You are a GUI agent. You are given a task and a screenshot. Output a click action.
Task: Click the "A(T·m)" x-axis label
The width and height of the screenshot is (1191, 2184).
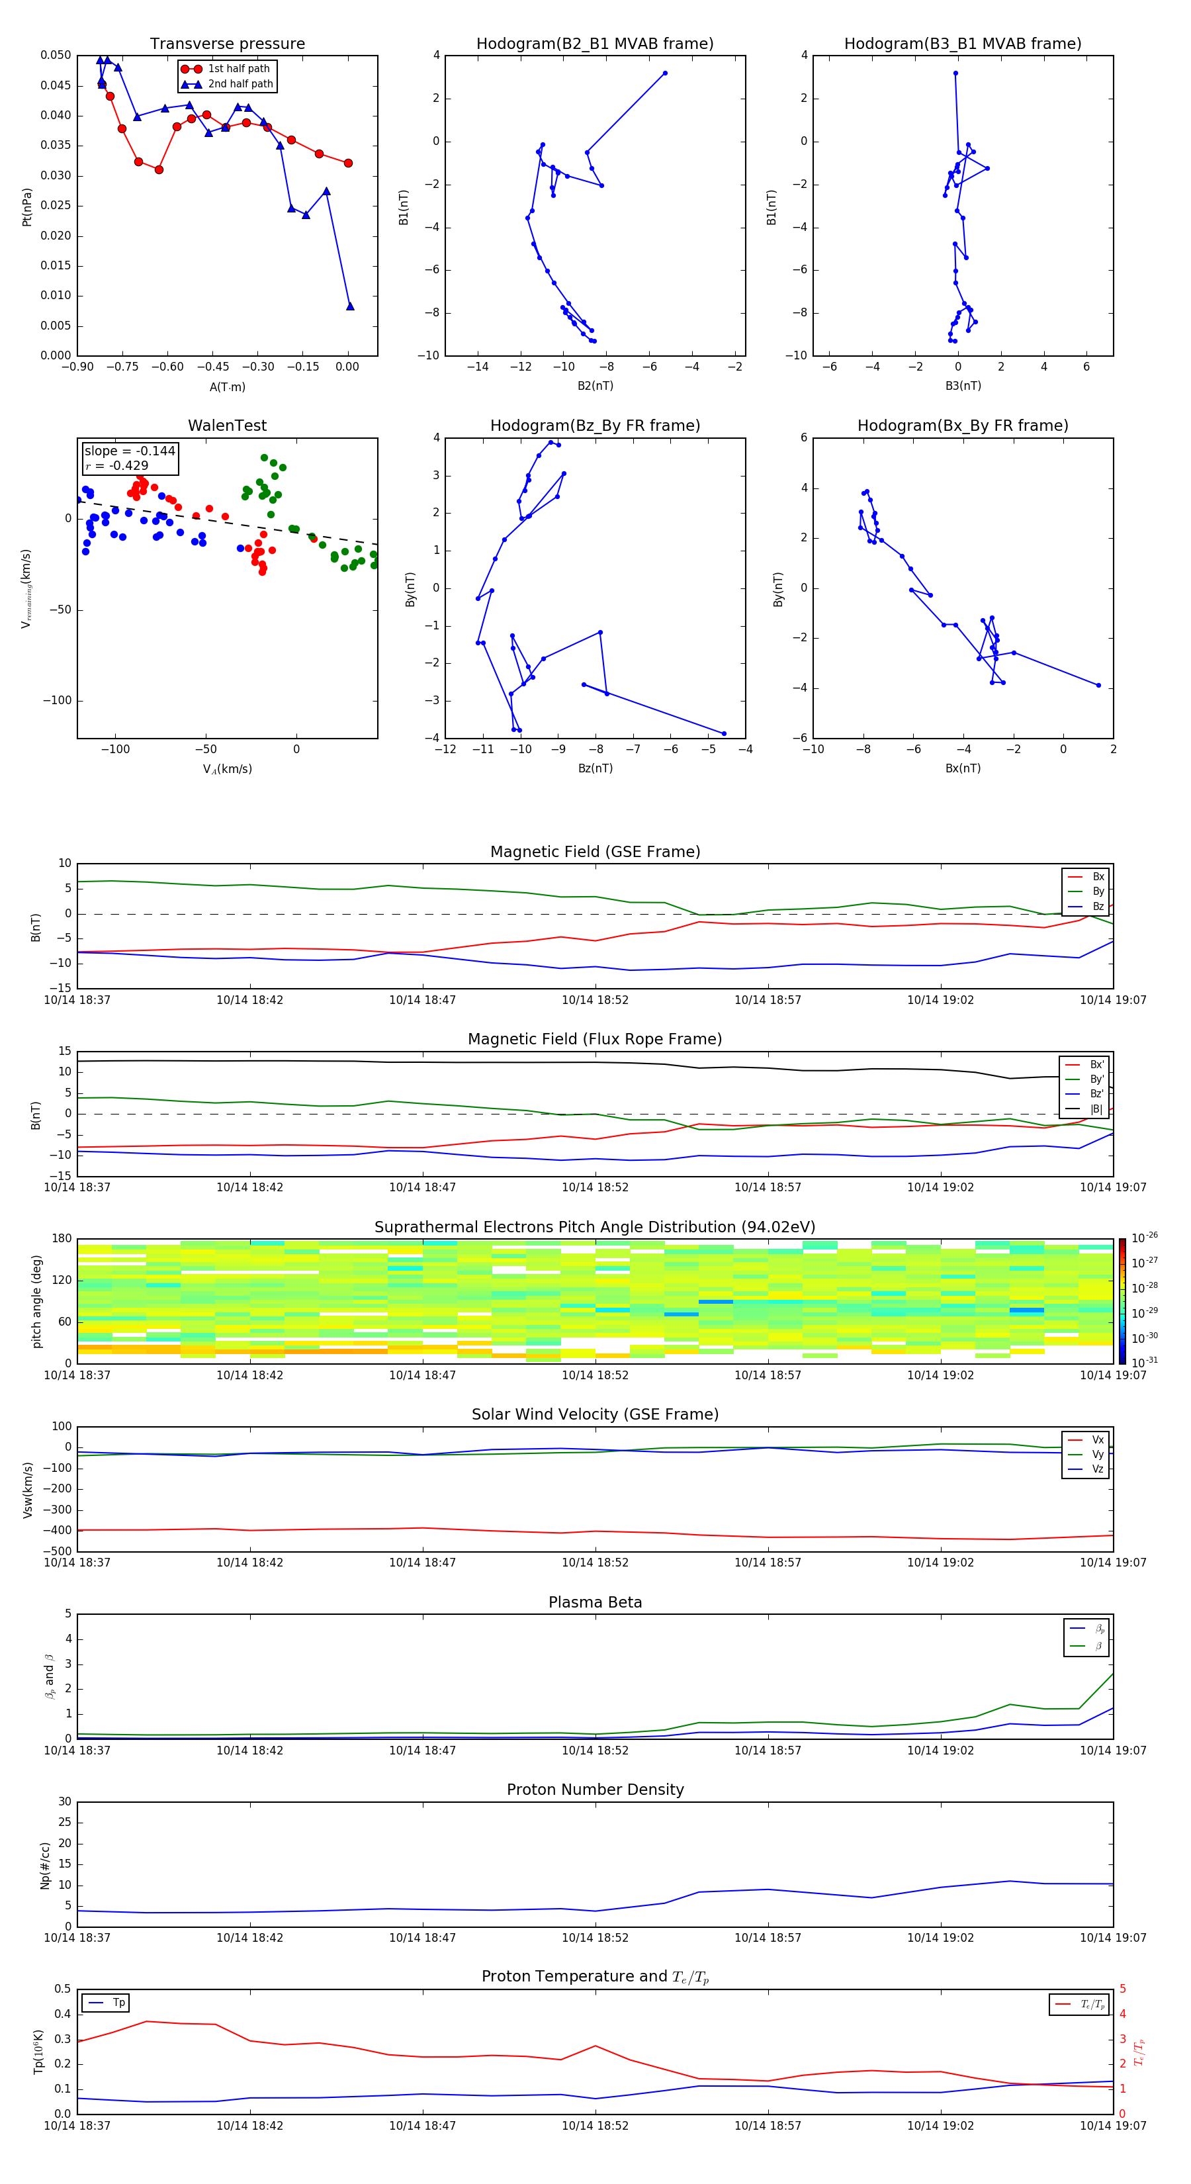227,387
